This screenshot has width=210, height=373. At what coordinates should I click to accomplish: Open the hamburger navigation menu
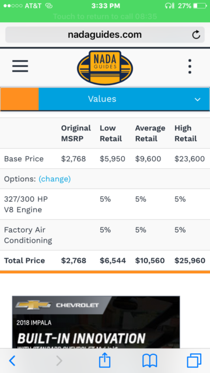[x=20, y=66]
